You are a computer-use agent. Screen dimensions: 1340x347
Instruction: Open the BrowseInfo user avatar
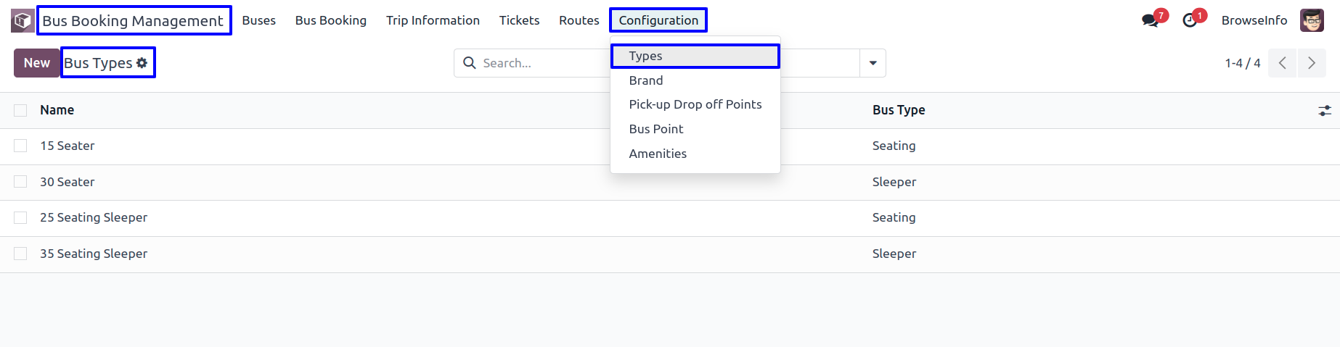click(x=1312, y=20)
